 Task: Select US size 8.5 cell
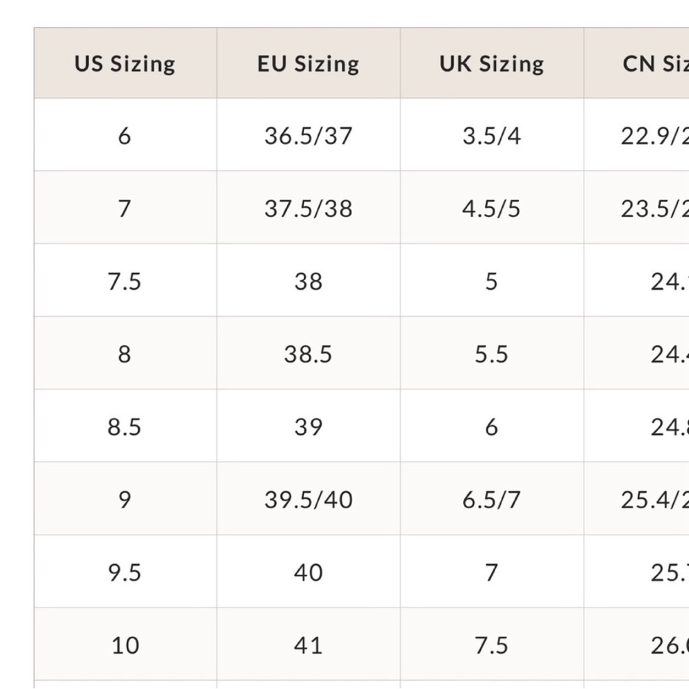(x=124, y=427)
